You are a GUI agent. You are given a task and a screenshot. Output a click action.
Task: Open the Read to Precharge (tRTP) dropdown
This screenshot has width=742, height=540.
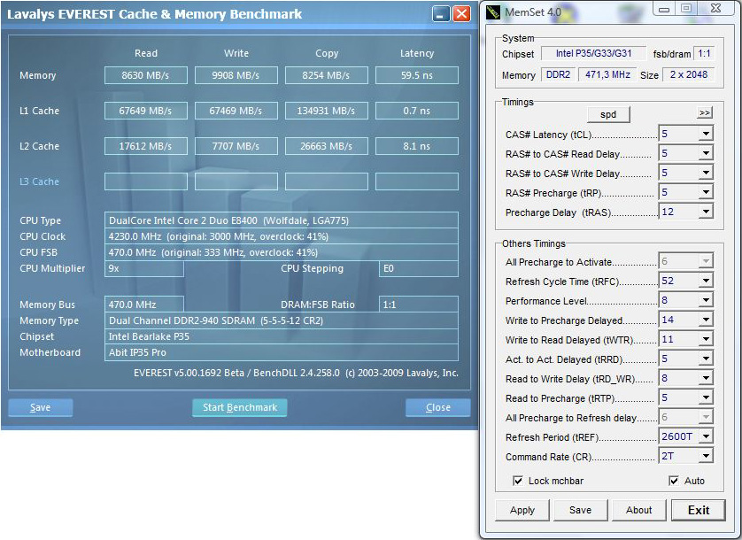point(706,397)
